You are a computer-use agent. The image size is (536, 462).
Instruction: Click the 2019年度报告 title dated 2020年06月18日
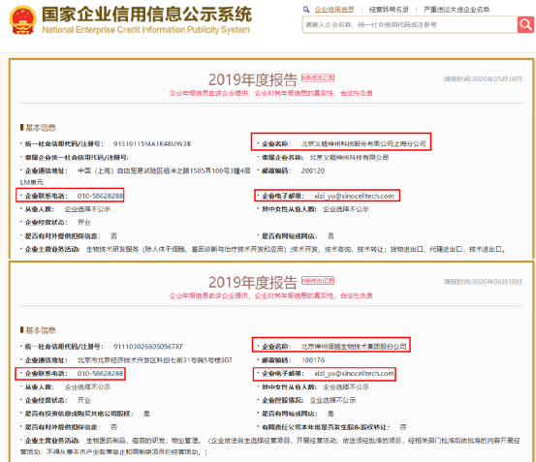pyautogui.click(x=253, y=283)
